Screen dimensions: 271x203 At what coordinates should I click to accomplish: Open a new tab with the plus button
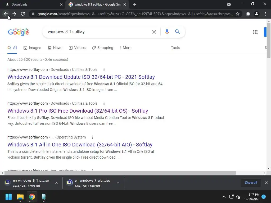[x=135, y=4]
